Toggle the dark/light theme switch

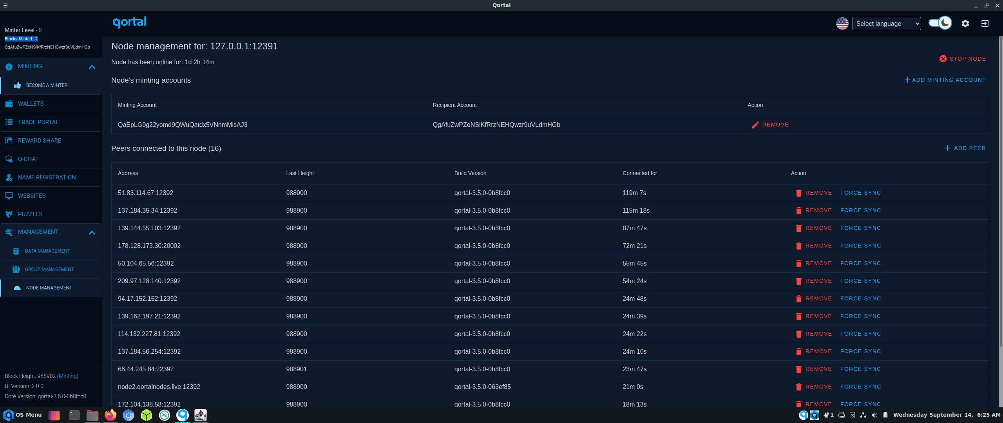pos(940,23)
